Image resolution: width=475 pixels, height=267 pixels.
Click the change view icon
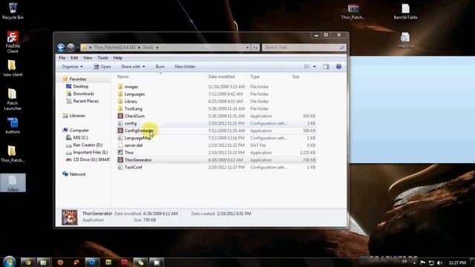click(307, 67)
